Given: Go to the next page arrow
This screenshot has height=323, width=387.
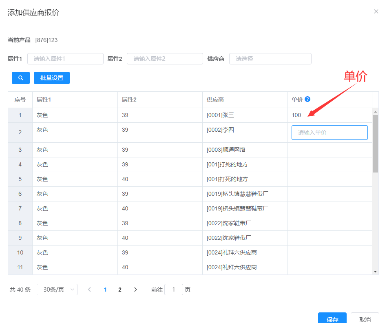Looking at the screenshot, I should (x=135, y=290).
